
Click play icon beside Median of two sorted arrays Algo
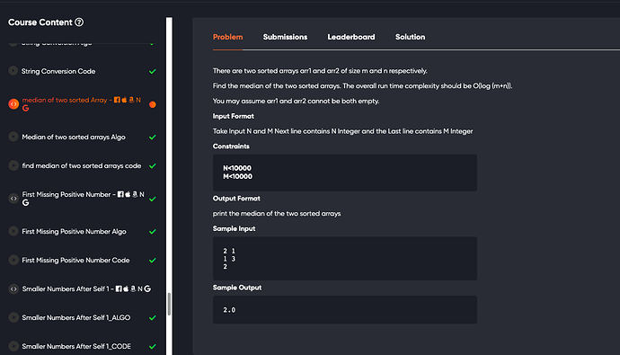pos(13,137)
